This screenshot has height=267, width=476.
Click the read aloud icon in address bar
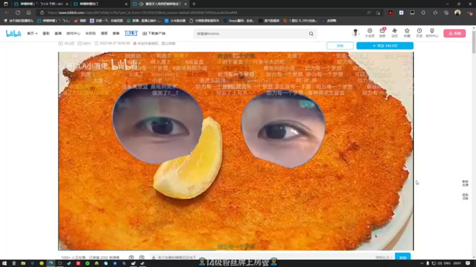pos(369,12)
